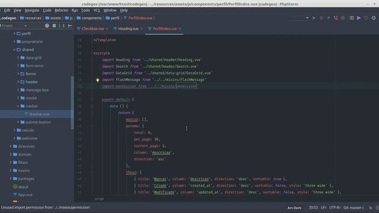Click the purple send-arrow icon
Image resolution: width=379 pixels, height=213 pixels.
point(359,18)
